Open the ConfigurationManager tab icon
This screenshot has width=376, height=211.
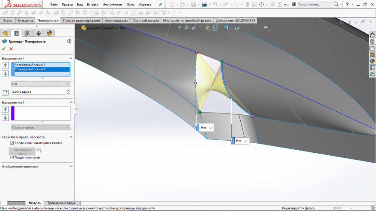click(x=27, y=33)
